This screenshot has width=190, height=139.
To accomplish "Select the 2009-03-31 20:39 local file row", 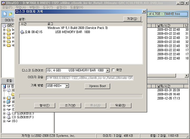I will (168, 90).
